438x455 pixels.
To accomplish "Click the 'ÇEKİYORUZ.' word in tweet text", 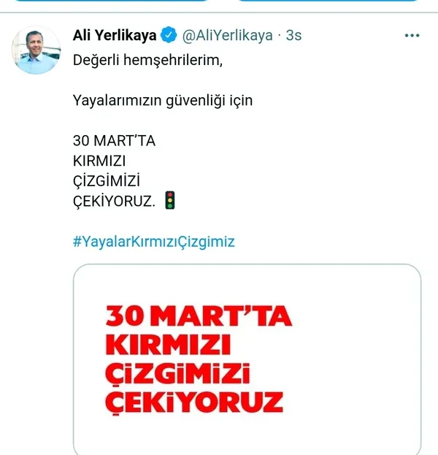I will 114,201.
